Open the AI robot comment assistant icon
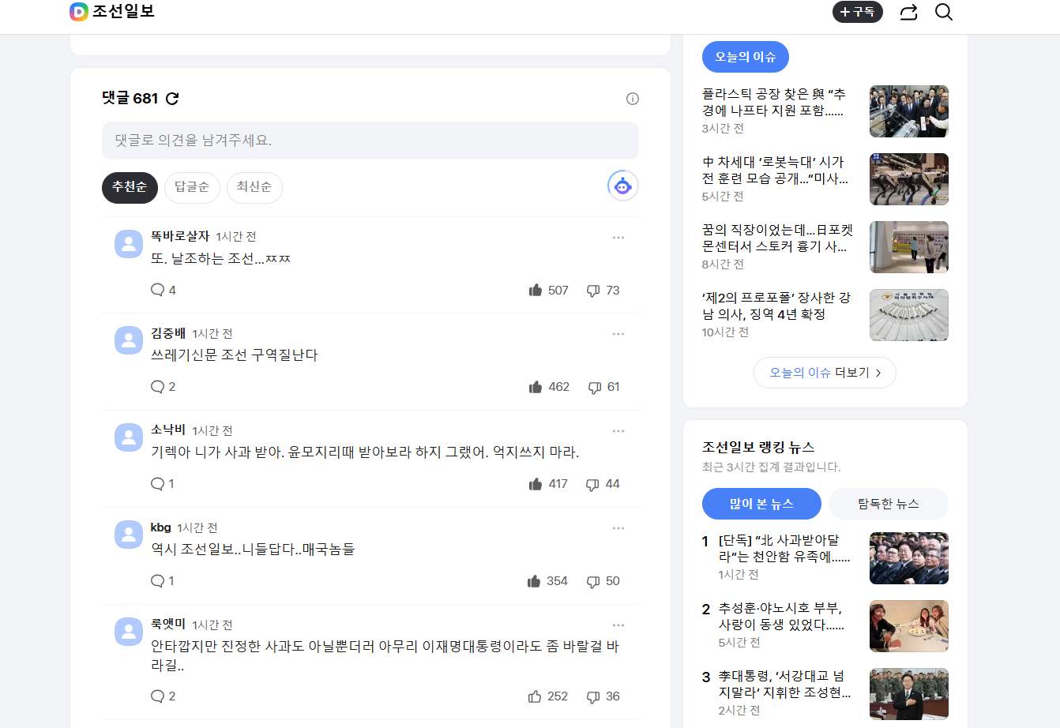1060x728 pixels. click(x=623, y=186)
